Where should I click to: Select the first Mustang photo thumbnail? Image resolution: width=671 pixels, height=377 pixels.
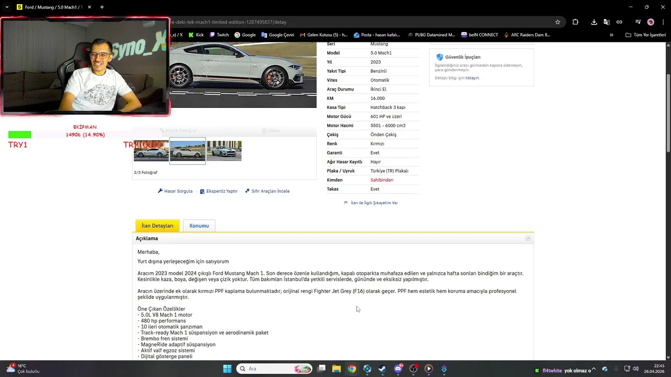click(151, 151)
